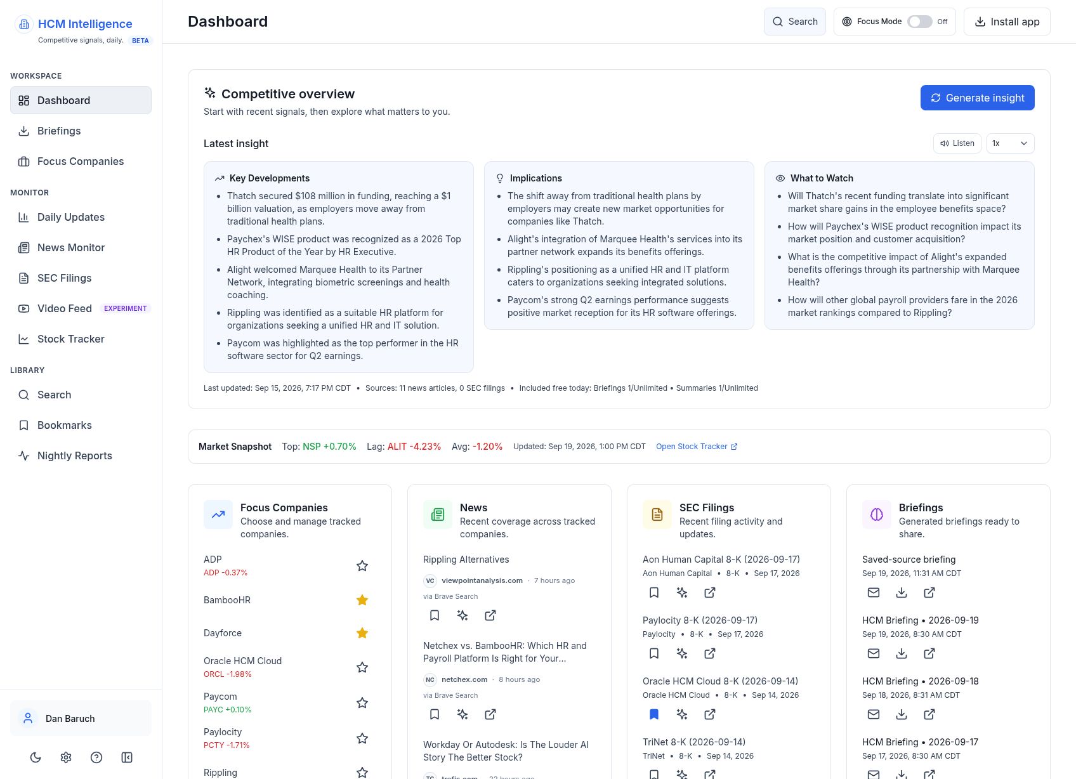Open Focus Companies sidebar item
Screen dimensions: 1076x779
[x=81, y=161]
